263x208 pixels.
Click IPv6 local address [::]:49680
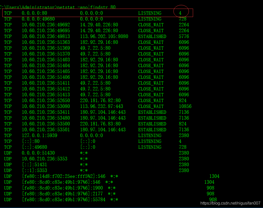(34, 147)
